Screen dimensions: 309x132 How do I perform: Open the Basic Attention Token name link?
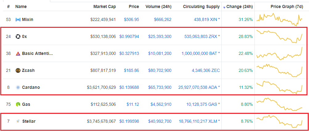[x=37, y=54]
